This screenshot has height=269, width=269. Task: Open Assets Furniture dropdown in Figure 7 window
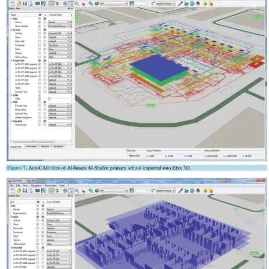pyautogui.click(x=166, y=3)
